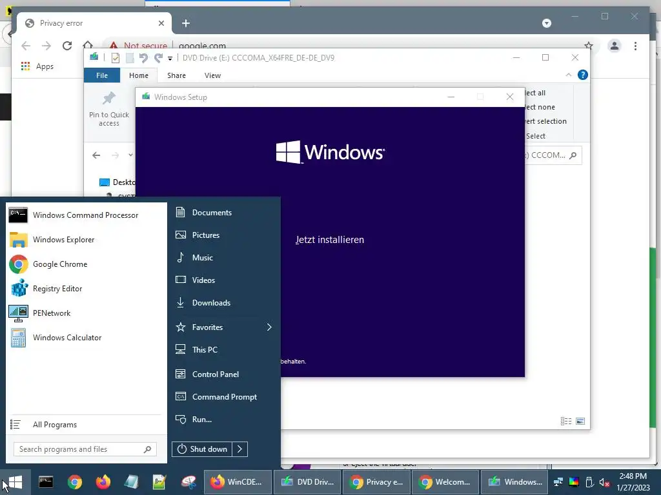The width and height of the screenshot is (661, 495).
Task: Open Windows Command Processor from Start menu
Action: (x=86, y=215)
